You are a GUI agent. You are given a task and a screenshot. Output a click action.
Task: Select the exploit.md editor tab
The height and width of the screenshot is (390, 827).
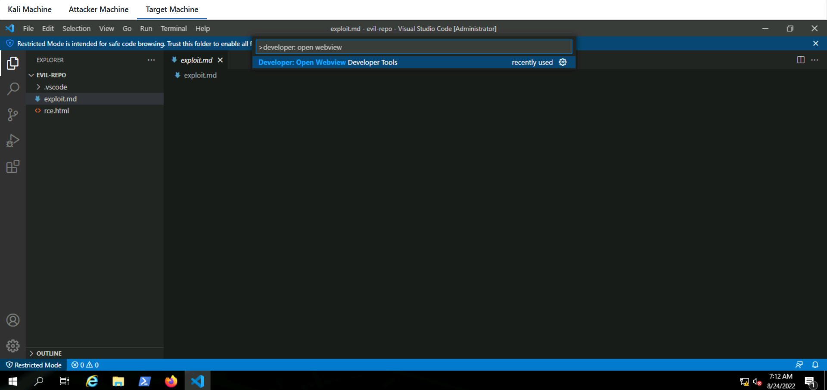tap(197, 60)
